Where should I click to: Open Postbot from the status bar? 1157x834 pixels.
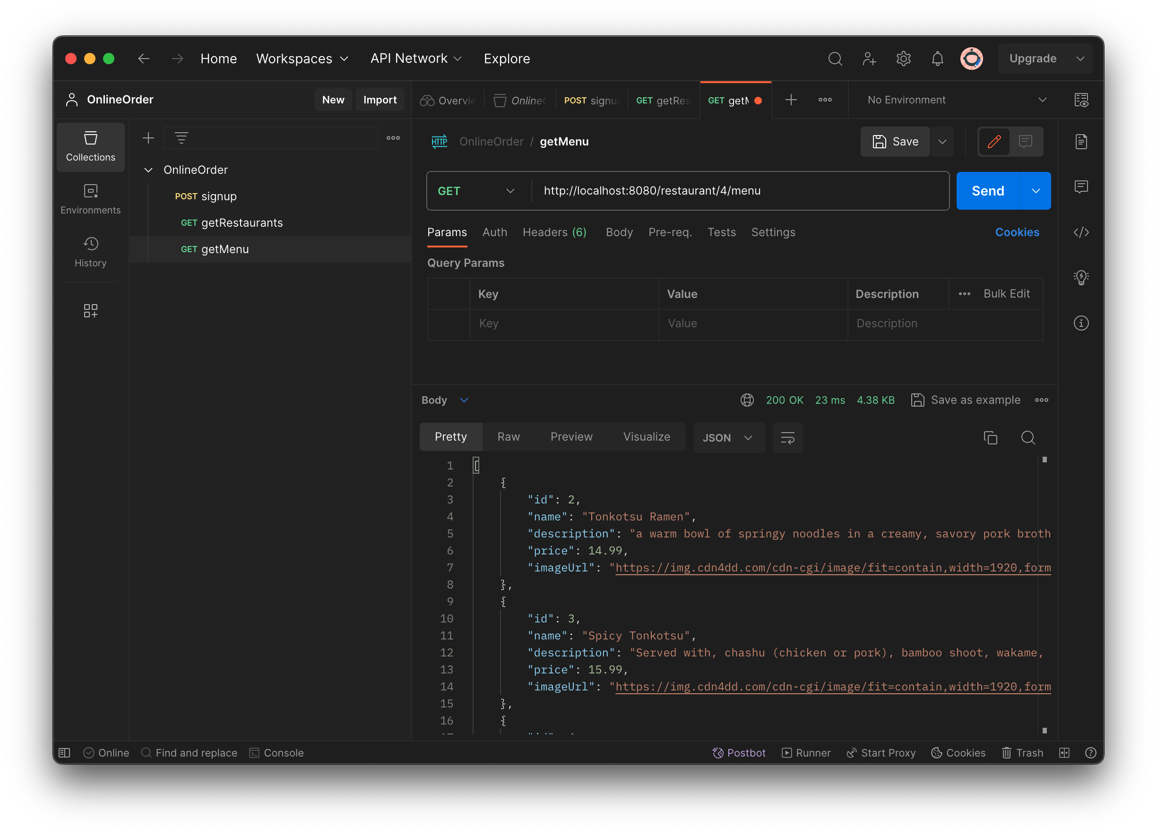739,752
